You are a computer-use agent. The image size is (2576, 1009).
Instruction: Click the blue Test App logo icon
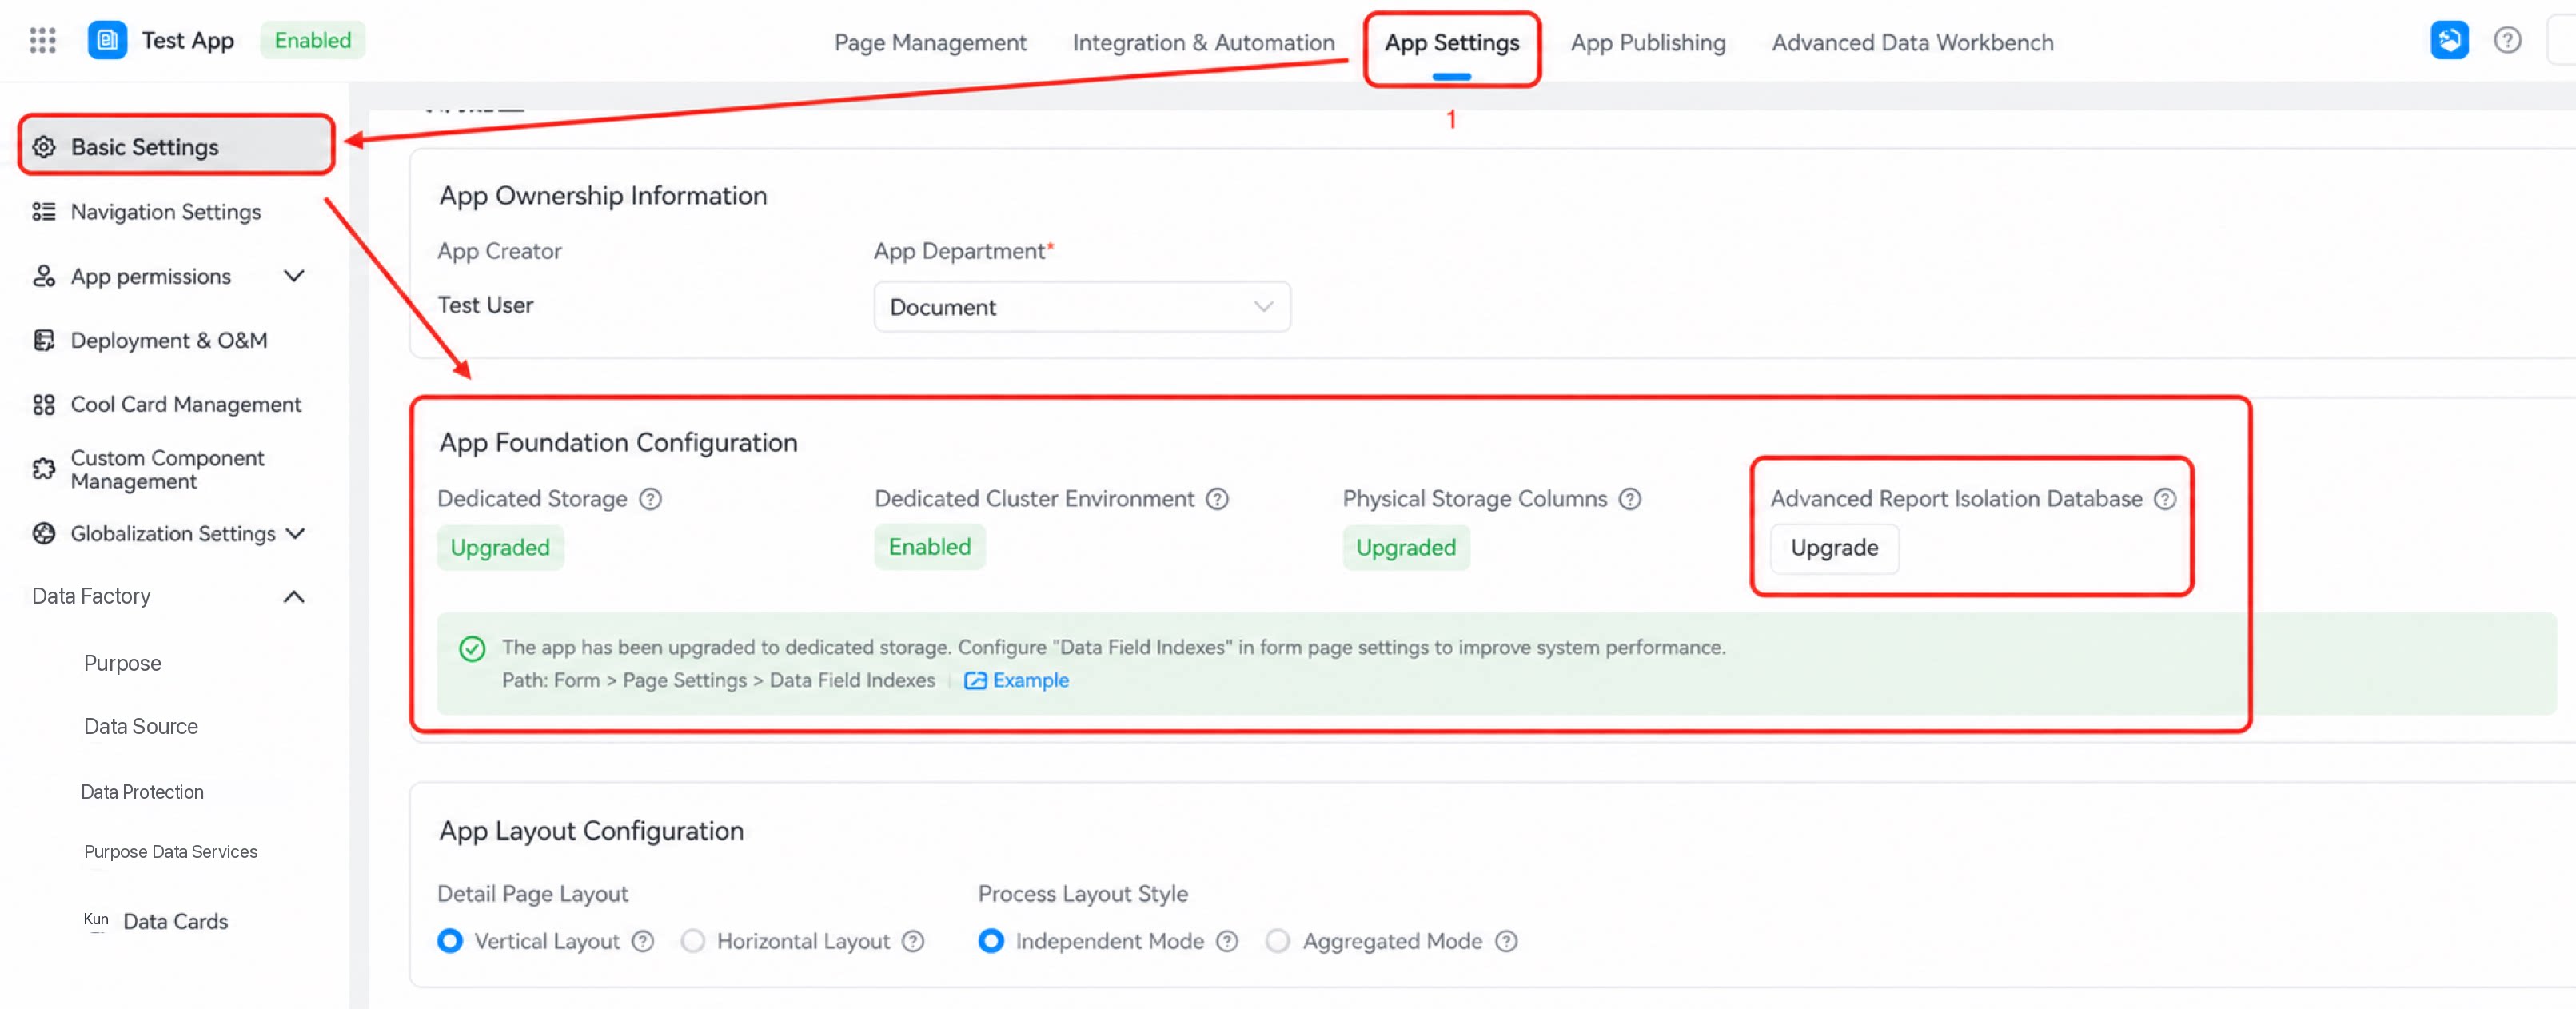click(x=107, y=40)
